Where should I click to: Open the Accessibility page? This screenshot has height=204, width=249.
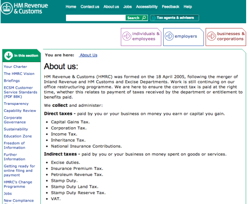tap(147, 7)
